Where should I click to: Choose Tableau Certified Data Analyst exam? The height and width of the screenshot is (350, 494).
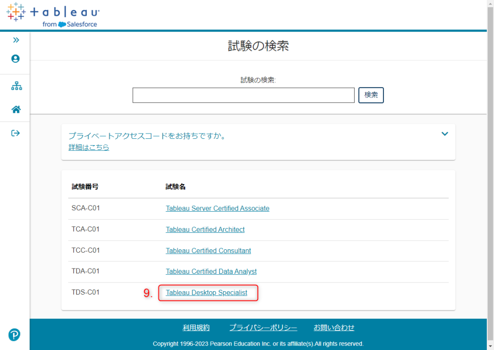click(x=211, y=271)
